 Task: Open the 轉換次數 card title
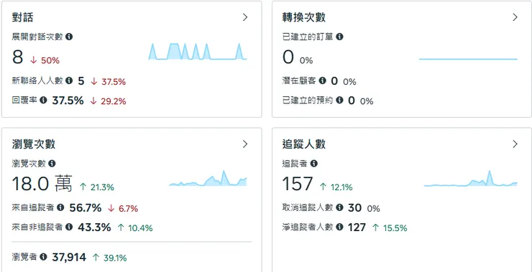(304, 17)
